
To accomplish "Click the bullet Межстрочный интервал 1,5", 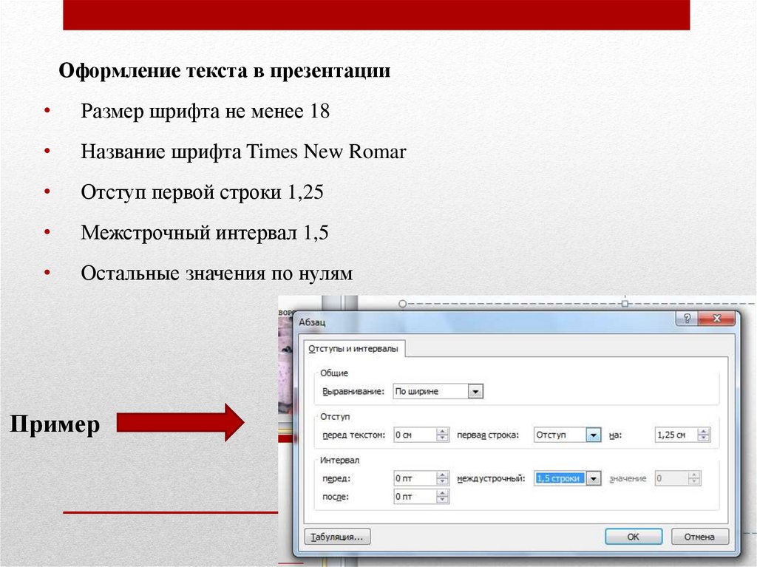I will (x=205, y=233).
